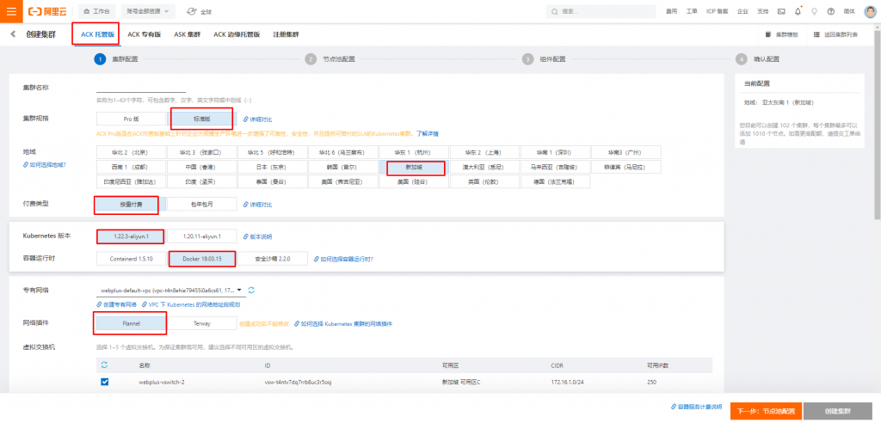Screen dimensions: 881x429
Task: Select the Pro 版 cluster spec
Action: click(x=131, y=119)
